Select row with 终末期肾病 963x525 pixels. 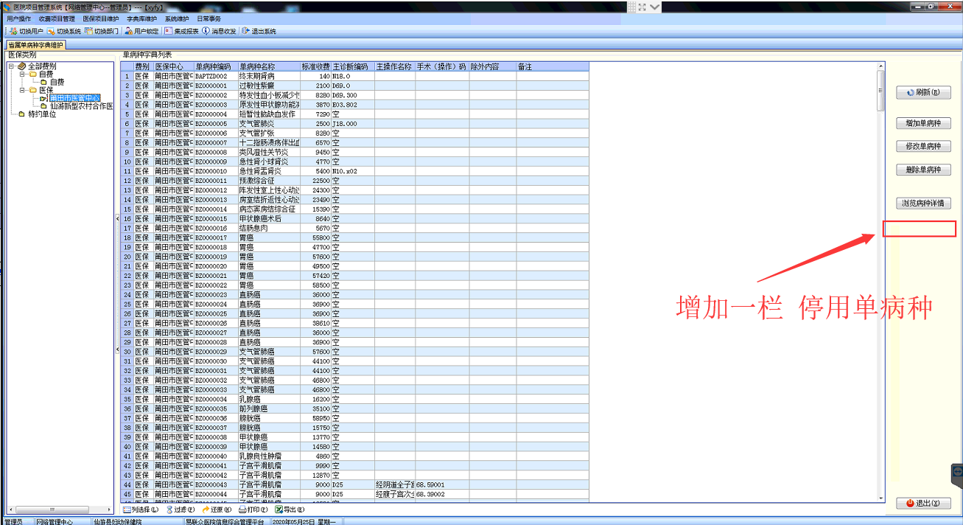[355, 76]
